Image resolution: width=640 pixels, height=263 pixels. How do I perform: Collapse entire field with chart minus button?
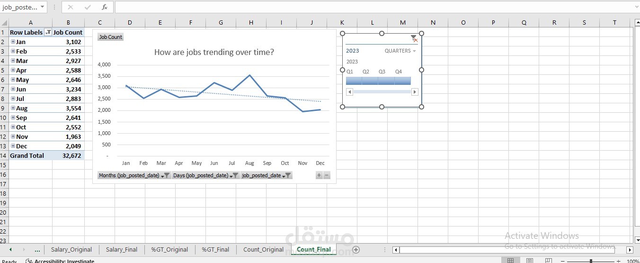point(327,175)
